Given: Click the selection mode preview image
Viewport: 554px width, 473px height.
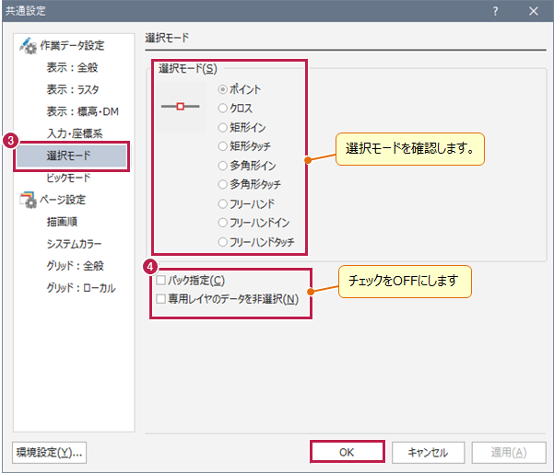Looking at the screenshot, I should pyautogui.click(x=180, y=108).
